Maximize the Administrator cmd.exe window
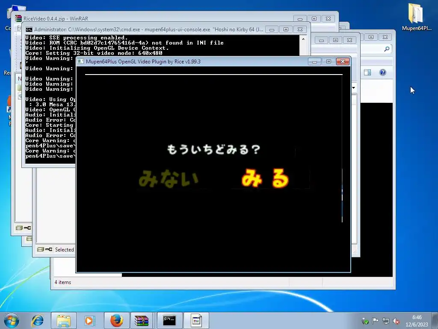Image resolution: width=438 pixels, height=329 pixels. [x=286, y=30]
